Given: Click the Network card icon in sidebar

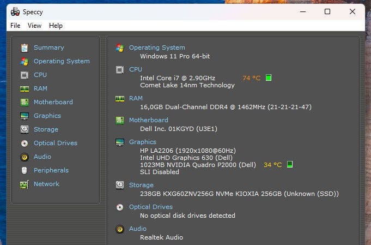Looking at the screenshot, I should click(x=25, y=184).
